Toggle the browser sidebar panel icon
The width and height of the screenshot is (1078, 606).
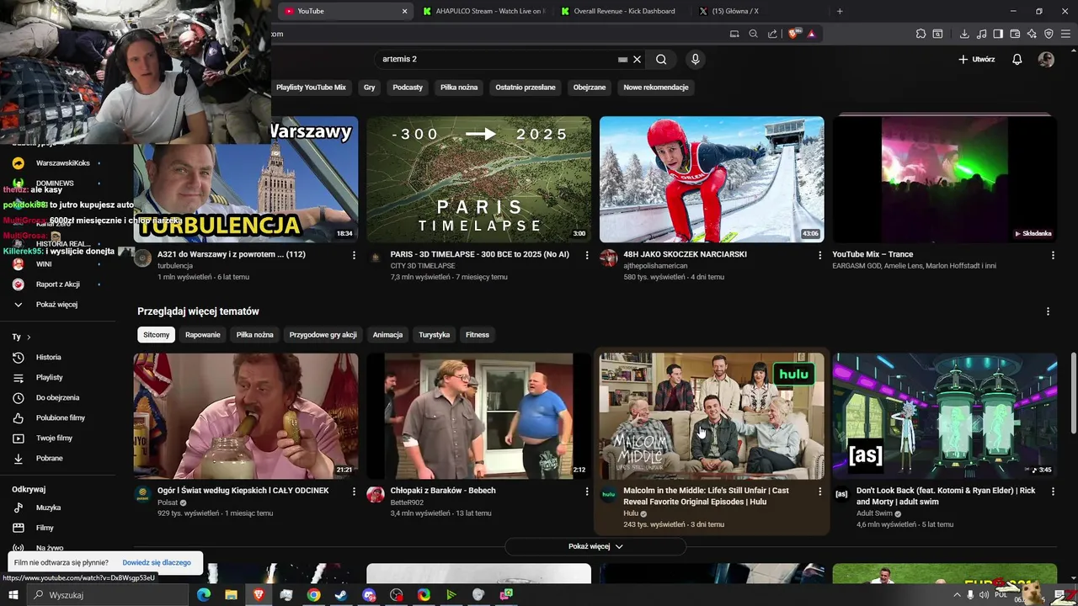click(x=998, y=34)
